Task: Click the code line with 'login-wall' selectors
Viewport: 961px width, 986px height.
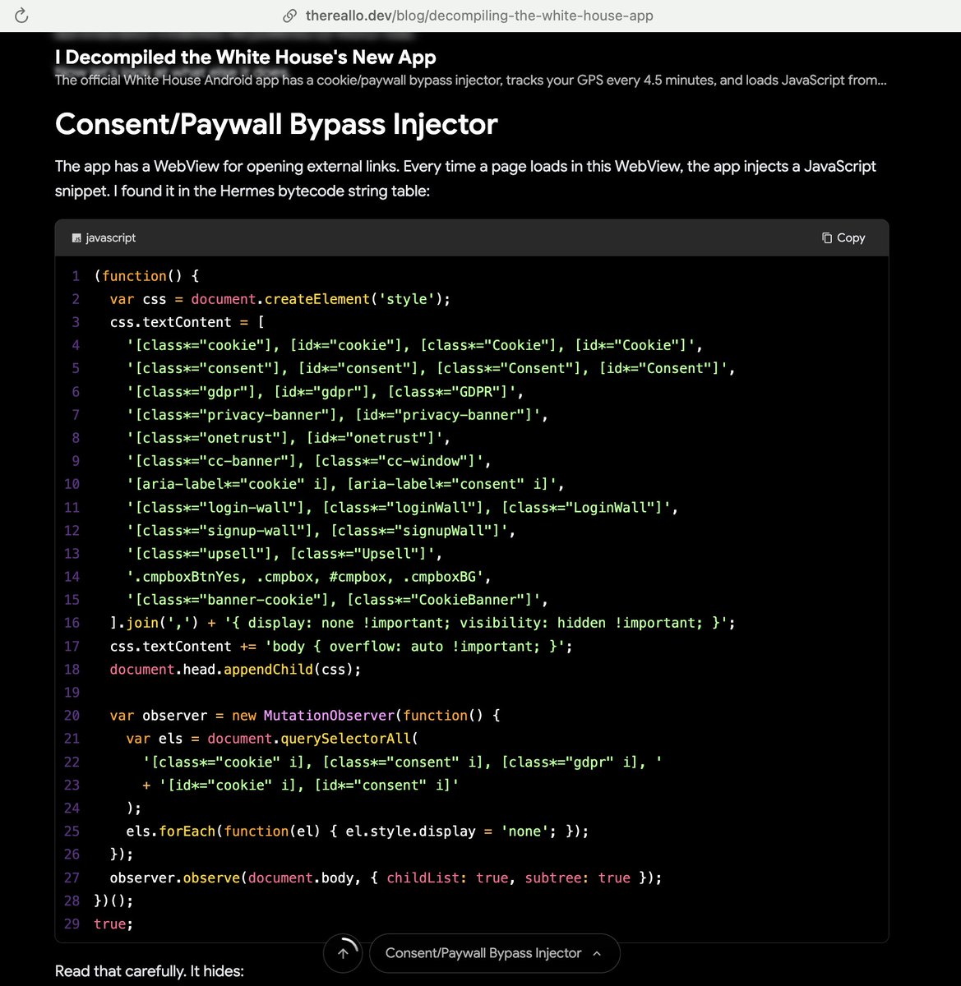Action: (x=402, y=508)
